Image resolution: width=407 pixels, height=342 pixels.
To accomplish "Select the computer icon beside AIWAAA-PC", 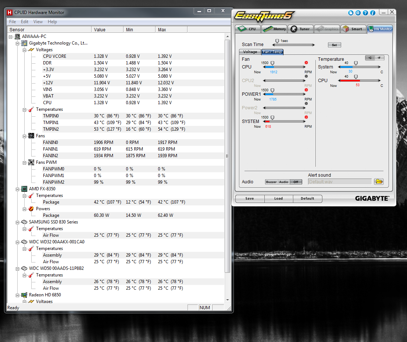I will point(17,36).
